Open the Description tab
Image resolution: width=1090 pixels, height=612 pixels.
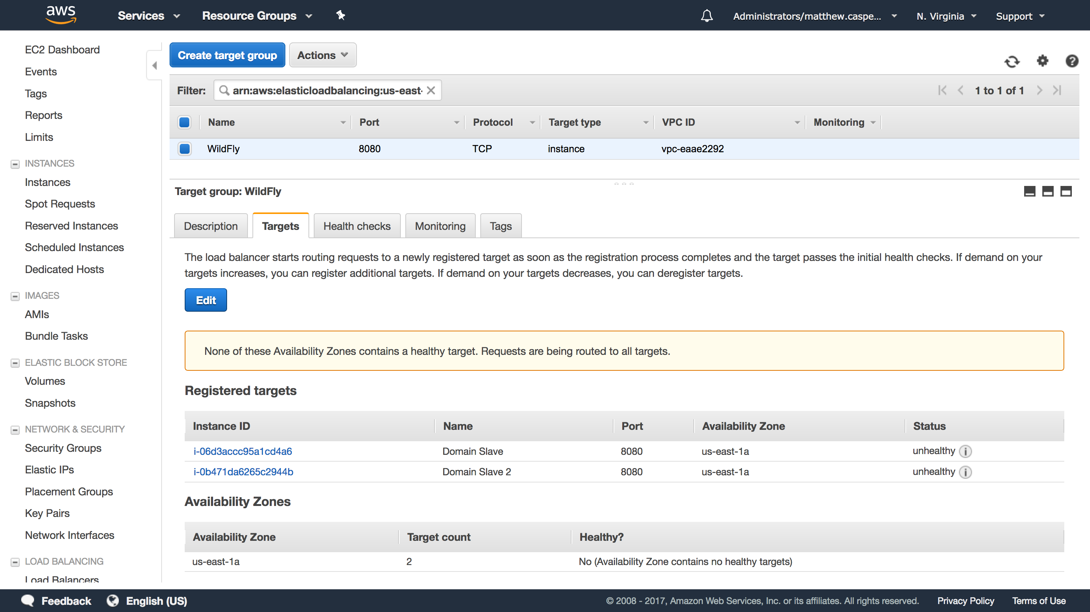211,226
